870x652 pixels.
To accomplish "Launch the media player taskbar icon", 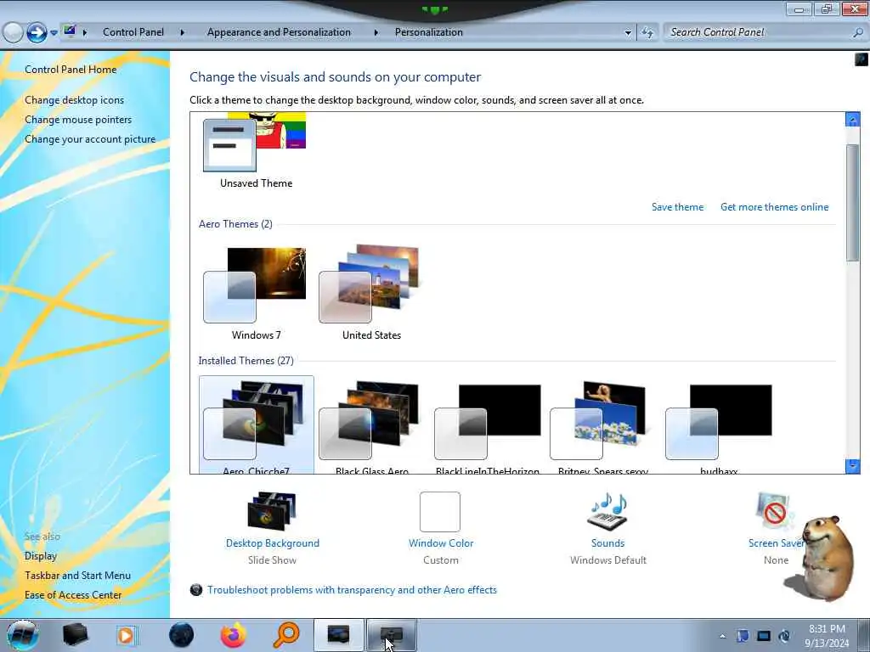I will [x=126, y=635].
